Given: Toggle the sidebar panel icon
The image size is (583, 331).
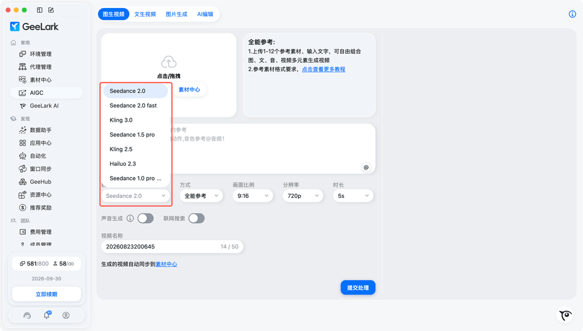Looking at the screenshot, I should (39, 10).
